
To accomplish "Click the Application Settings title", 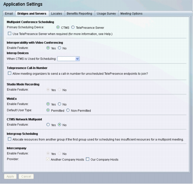I will [23, 4].
